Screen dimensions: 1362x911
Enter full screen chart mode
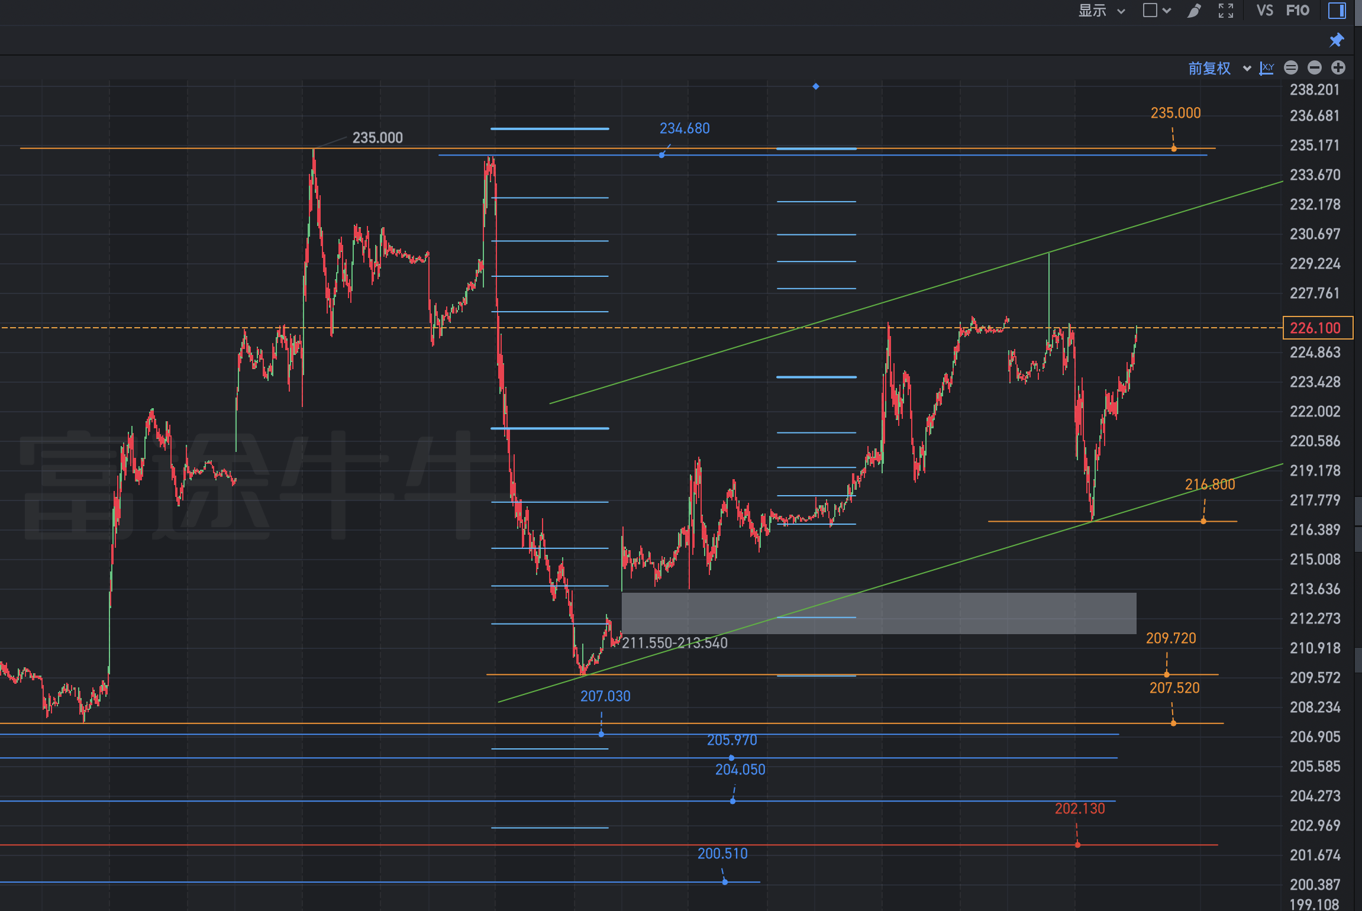coord(1226,11)
